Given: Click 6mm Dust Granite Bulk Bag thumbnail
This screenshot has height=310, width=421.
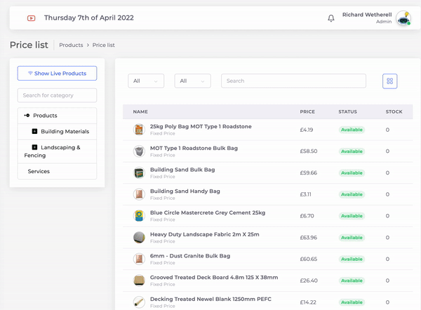Looking at the screenshot, I should (139, 259).
